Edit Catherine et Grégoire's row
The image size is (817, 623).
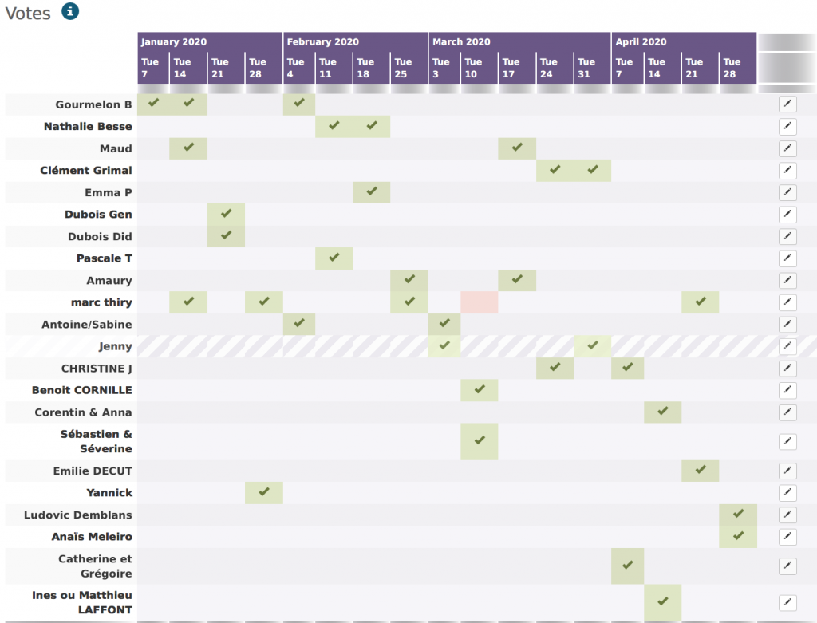pyautogui.click(x=787, y=566)
